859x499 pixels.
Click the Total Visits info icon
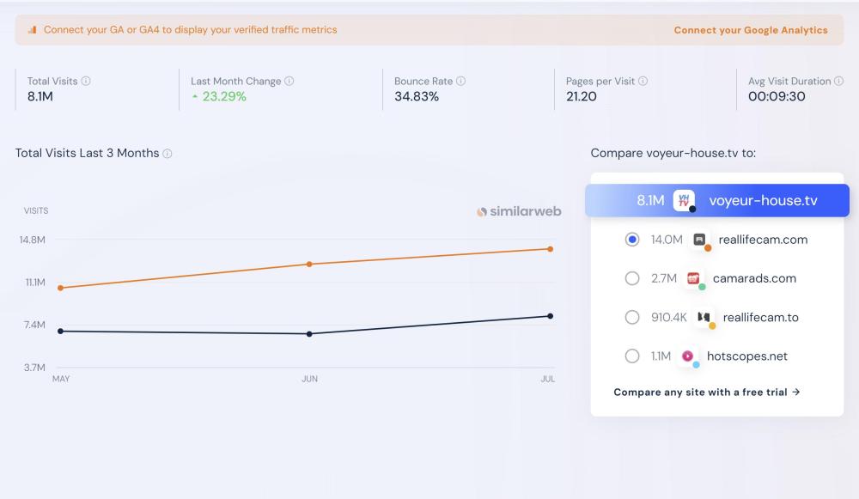pos(86,82)
